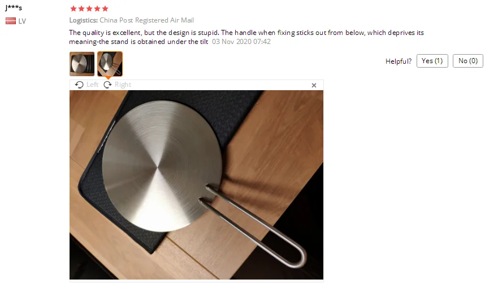Click the LV country code label
The width and height of the screenshot is (485, 288).
tap(22, 21)
